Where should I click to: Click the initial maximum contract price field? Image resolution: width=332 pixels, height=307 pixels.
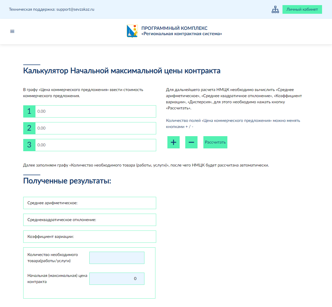117,279
